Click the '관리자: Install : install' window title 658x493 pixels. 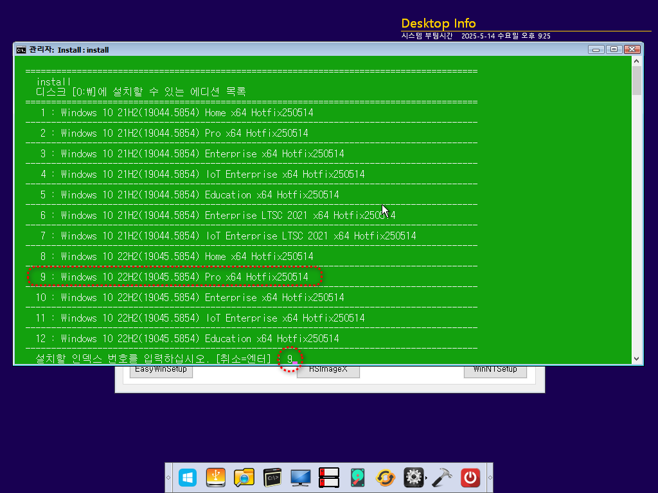tap(69, 50)
